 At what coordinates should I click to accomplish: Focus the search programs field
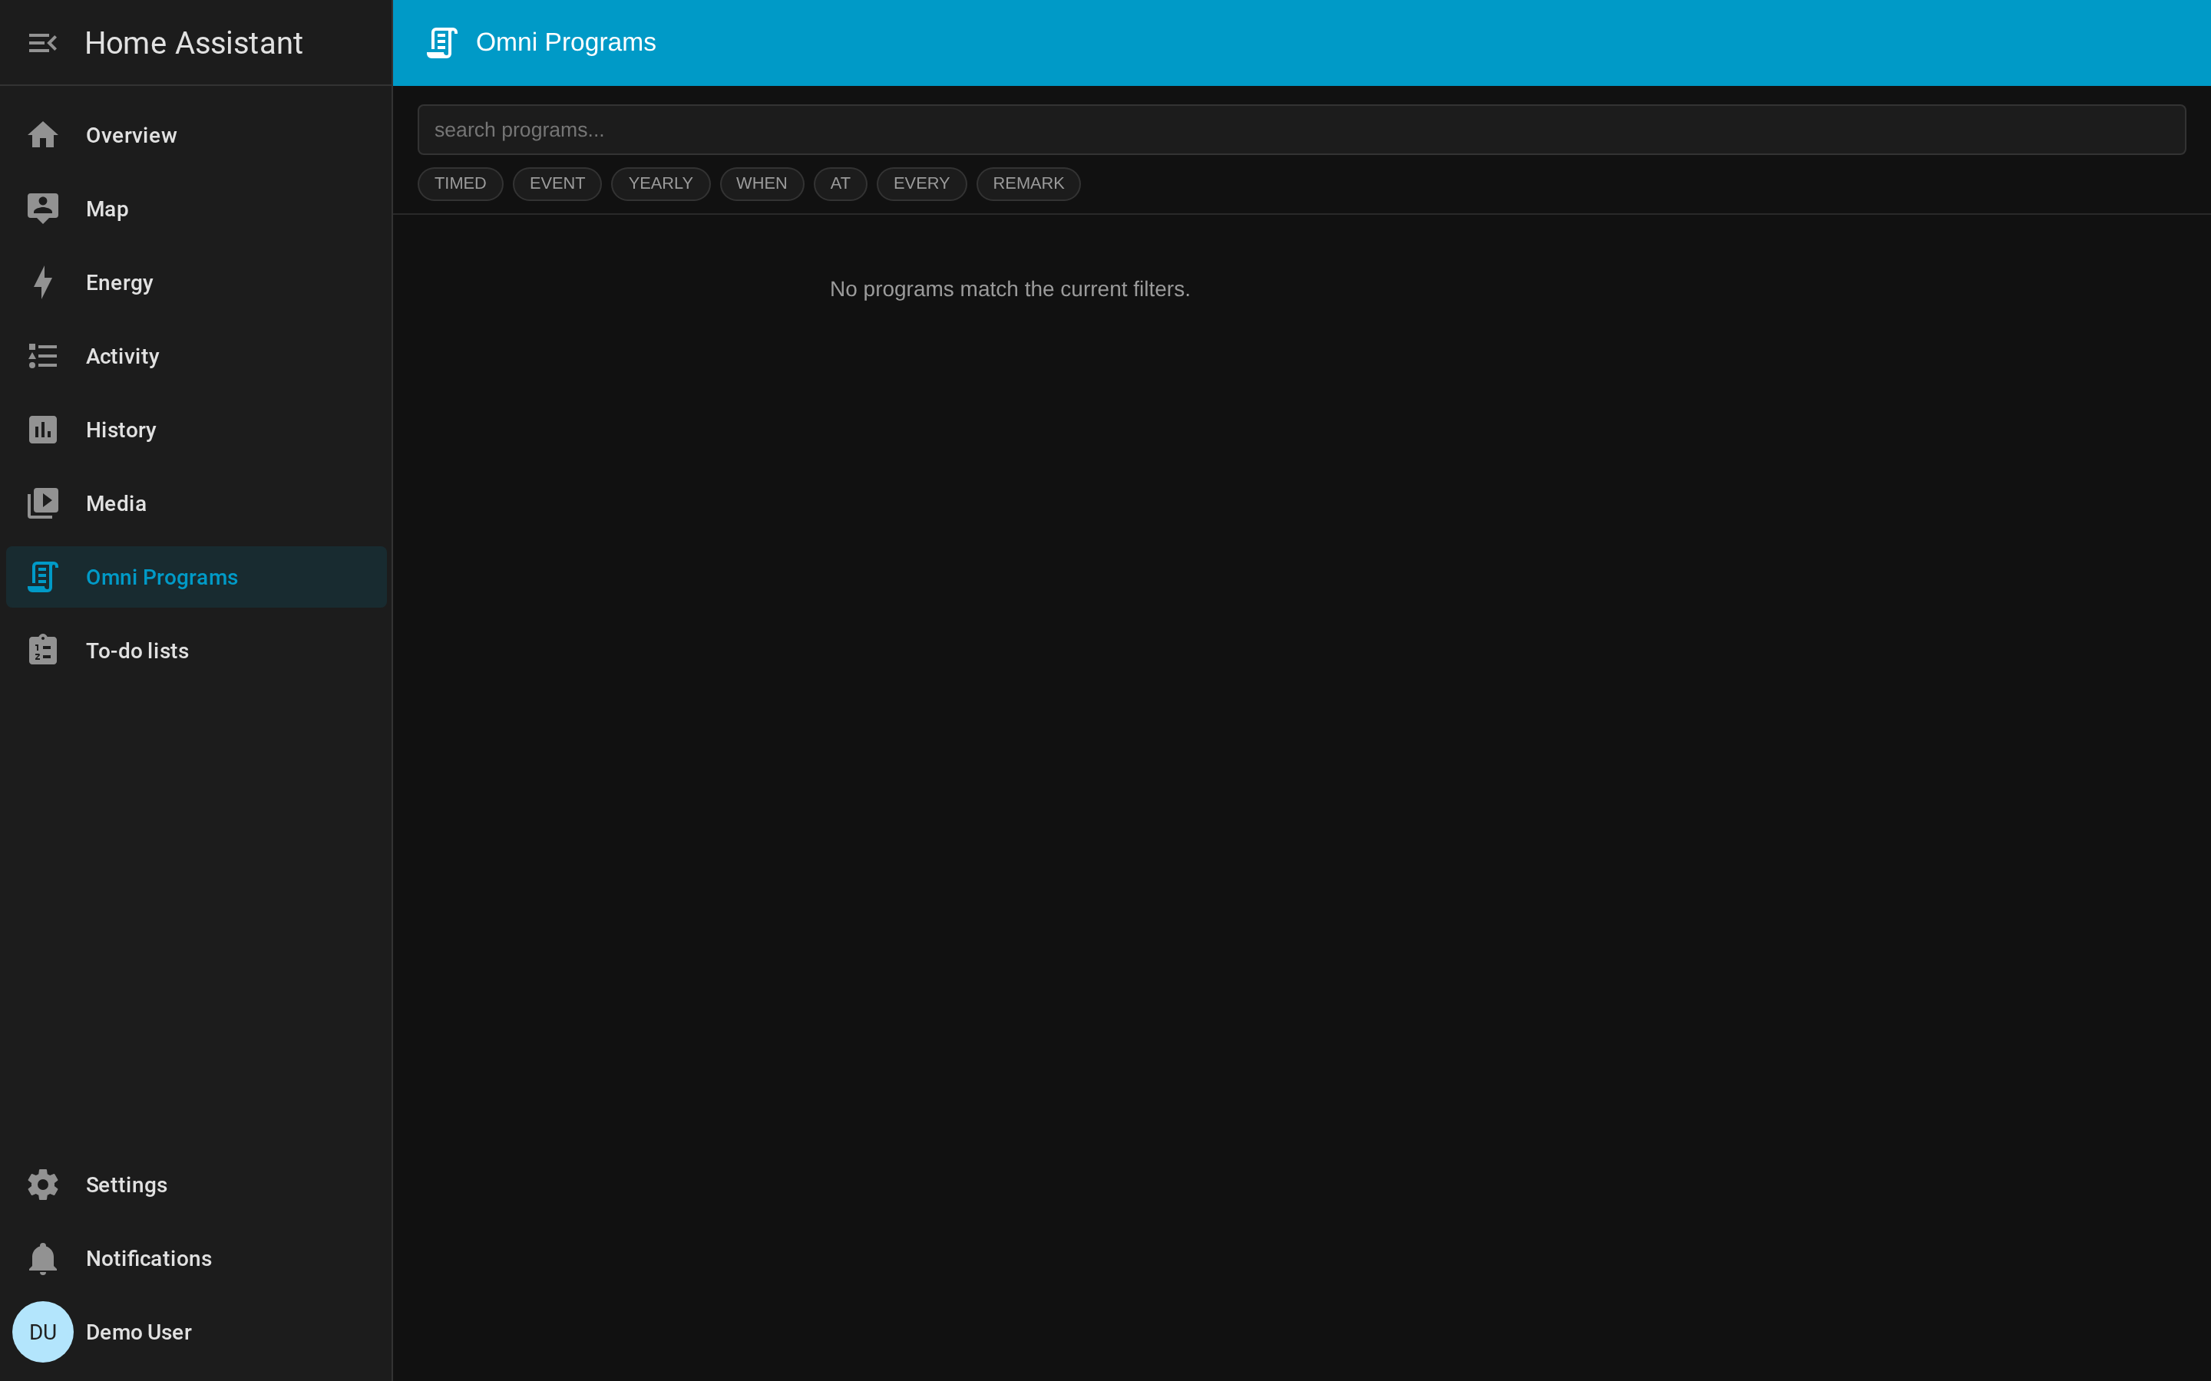tap(1302, 130)
